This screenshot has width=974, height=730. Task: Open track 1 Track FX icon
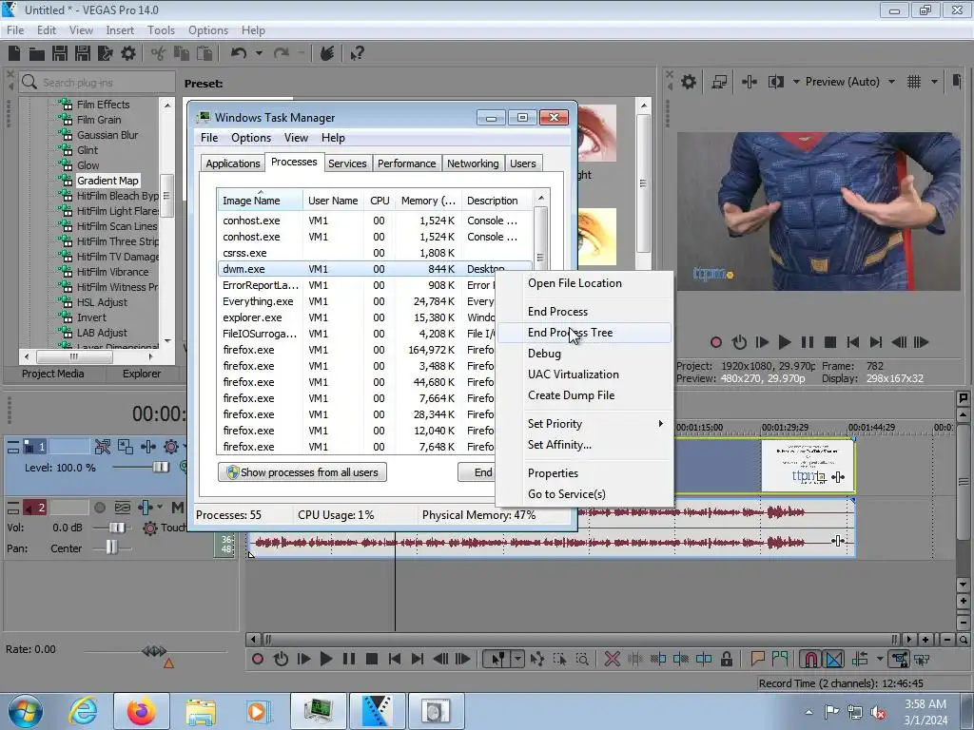148,447
